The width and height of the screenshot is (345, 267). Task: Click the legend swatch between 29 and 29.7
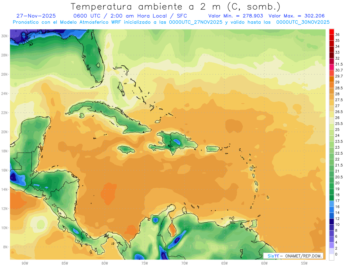point(331,79)
